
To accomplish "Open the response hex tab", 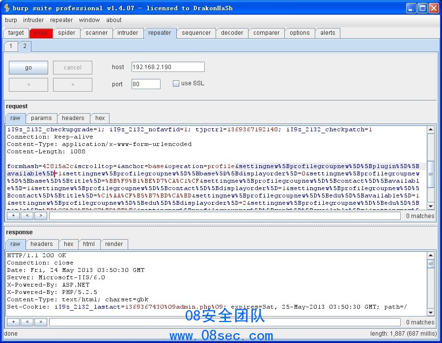I will point(68,244).
